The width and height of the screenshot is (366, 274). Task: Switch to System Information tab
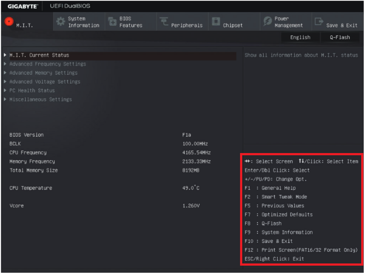(x=79, y=22)
